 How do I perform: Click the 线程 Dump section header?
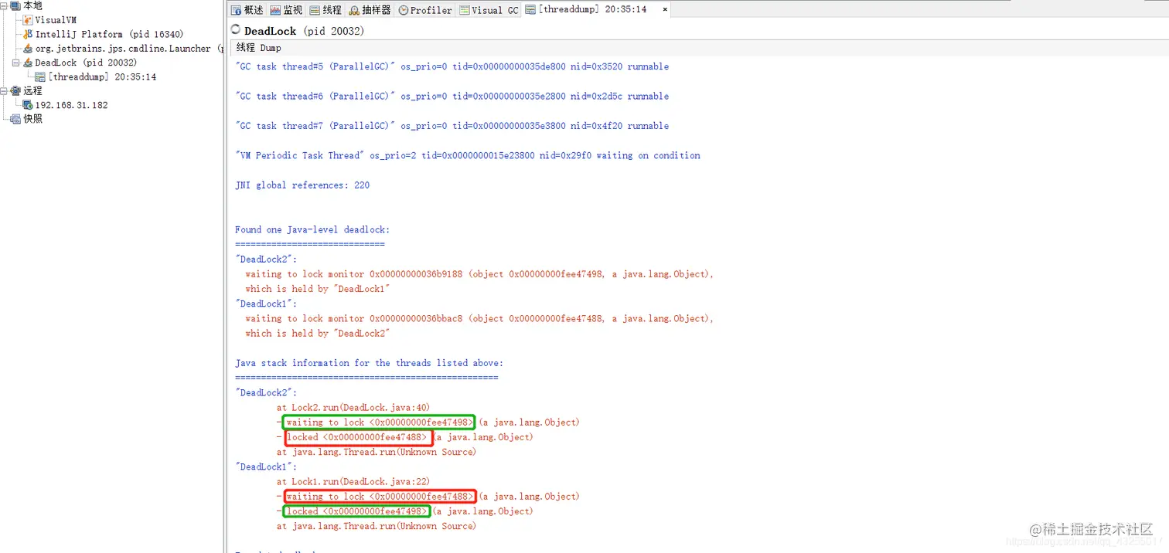258,48
